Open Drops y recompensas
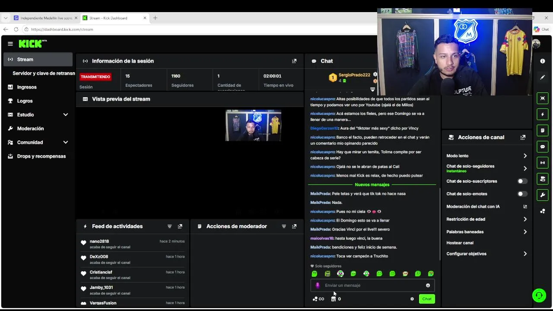Viewport: 553px width, 311px height. 38,156
